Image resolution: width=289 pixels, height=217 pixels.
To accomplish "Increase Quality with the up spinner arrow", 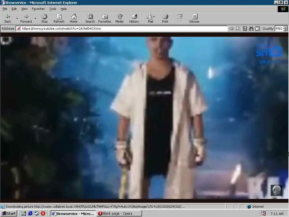I will (286, 27).
